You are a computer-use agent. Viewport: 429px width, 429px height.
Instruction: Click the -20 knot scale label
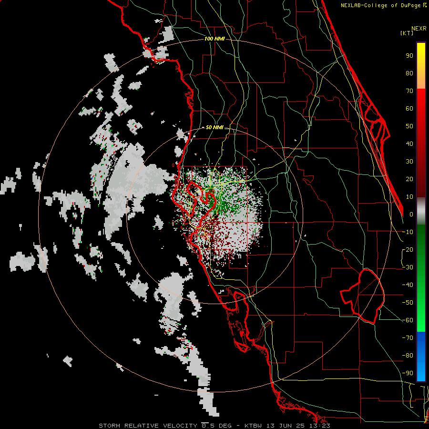click(408, 249)
